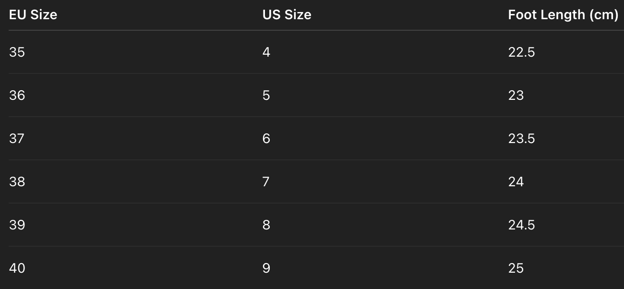
Task: Select US size 9 cell
Action: click(x=266, y=268)
